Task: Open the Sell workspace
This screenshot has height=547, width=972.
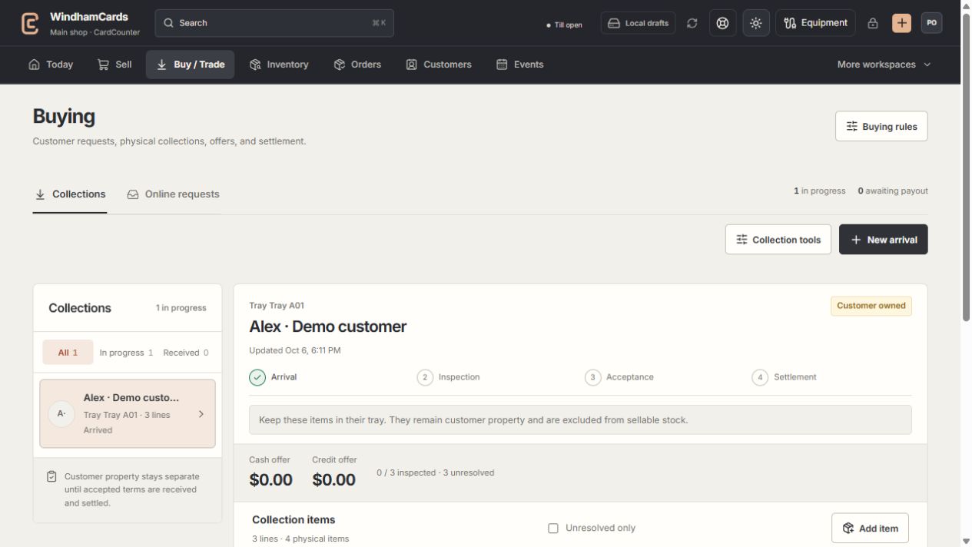Action: pos(114,65)
